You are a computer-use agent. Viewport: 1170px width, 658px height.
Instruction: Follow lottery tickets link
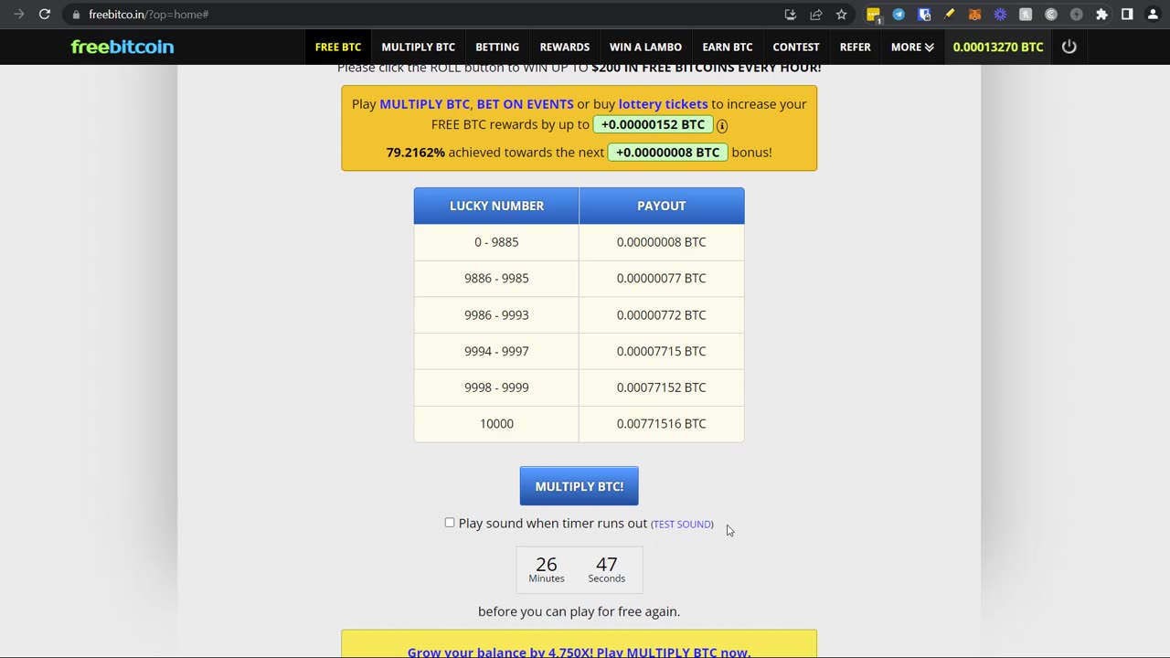(664, 104)
